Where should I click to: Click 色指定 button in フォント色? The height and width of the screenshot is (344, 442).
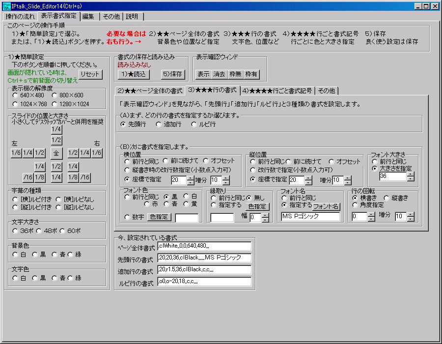159,217
